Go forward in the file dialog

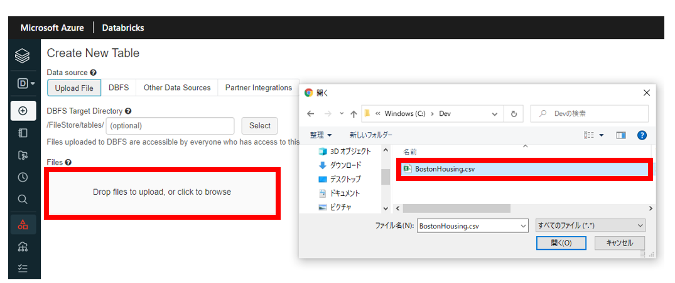pyautogui.click(x=328, y=114)
